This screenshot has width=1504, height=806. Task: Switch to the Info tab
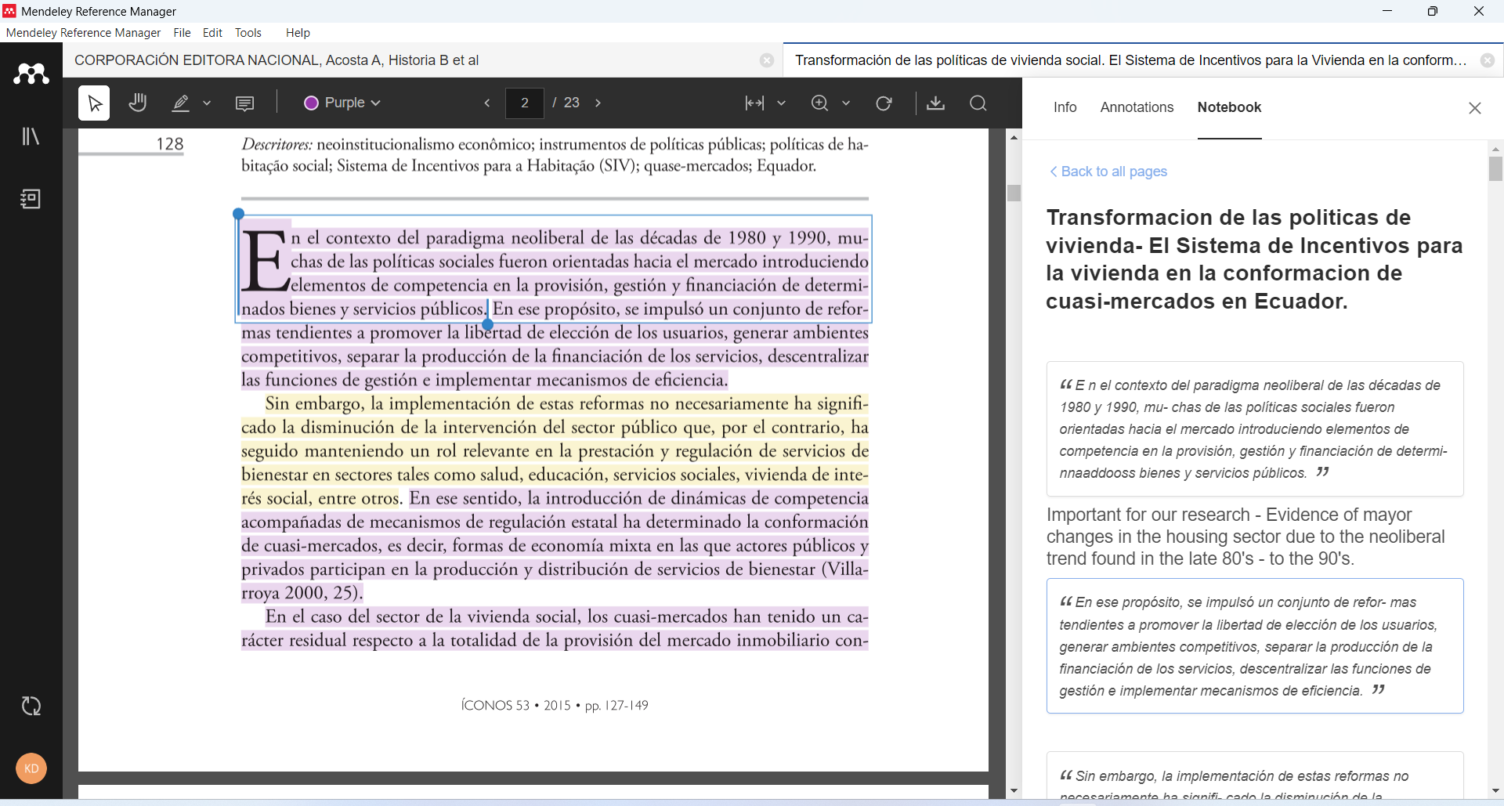point(1065,107)
